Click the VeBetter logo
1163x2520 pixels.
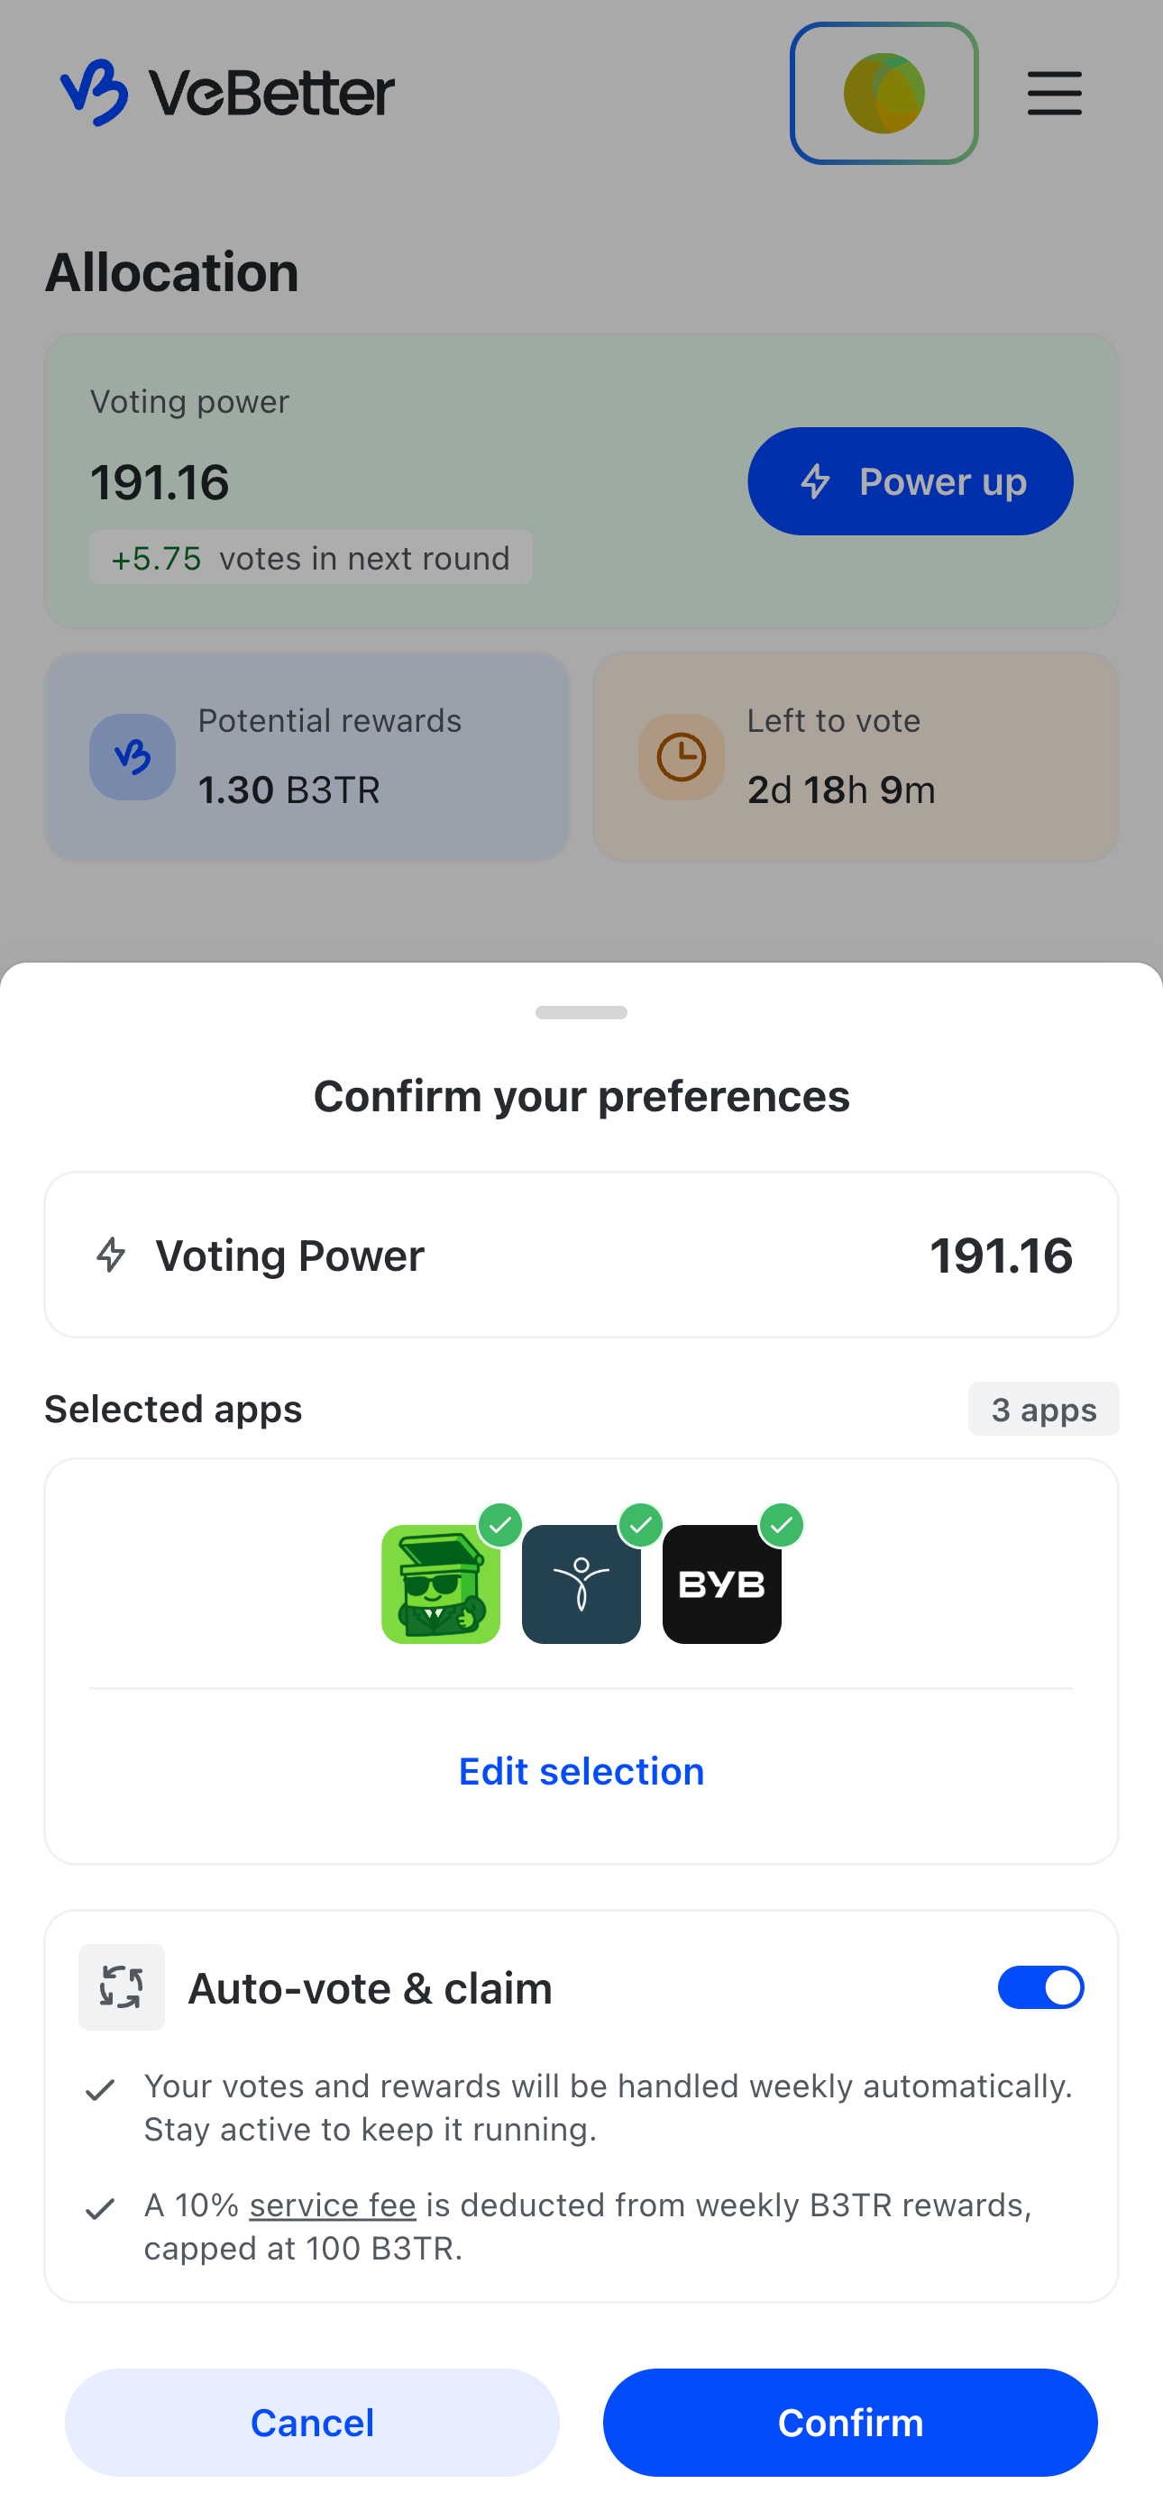click(x=227, y=93)
